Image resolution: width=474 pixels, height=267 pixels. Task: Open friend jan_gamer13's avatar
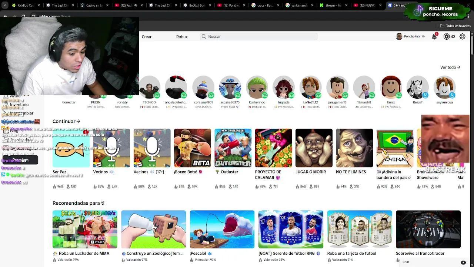tap(337, 88)
